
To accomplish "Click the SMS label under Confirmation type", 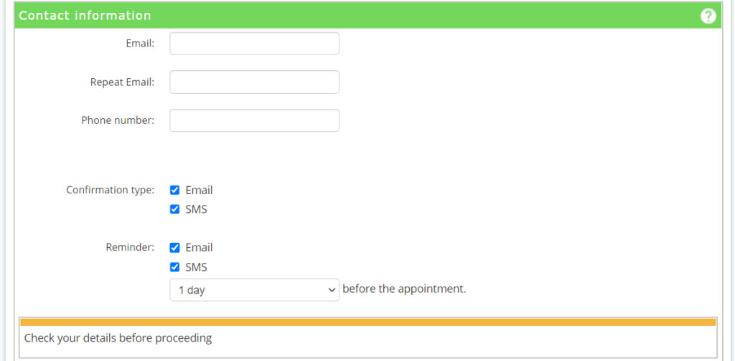I will tap(196, 209).
